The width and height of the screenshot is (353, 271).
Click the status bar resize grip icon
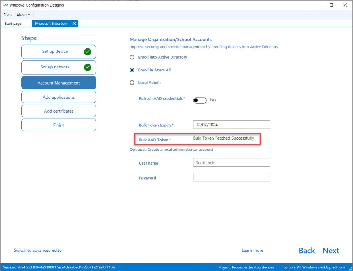click(350, 268)
